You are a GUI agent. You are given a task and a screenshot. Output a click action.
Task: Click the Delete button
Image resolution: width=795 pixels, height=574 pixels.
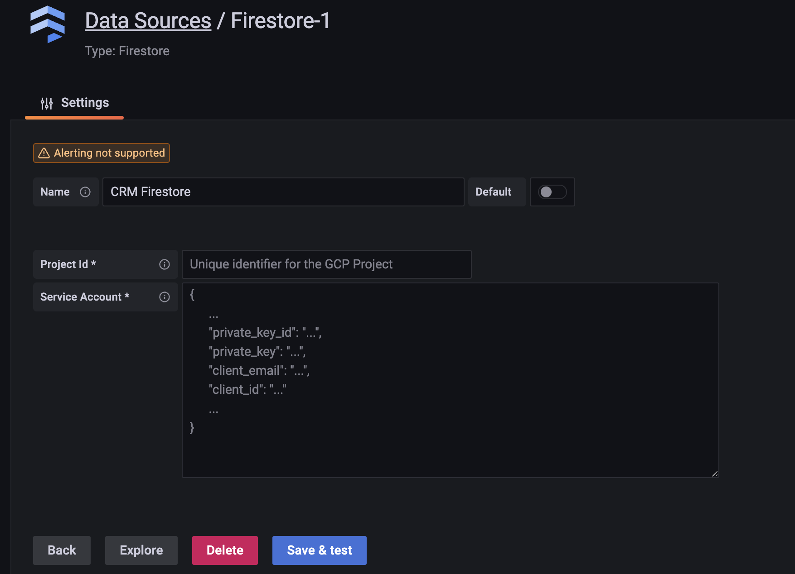coord(225,550)
